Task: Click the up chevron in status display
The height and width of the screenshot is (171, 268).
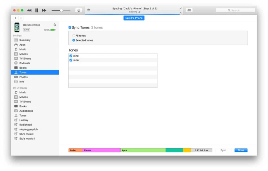Action: point(181,8)
